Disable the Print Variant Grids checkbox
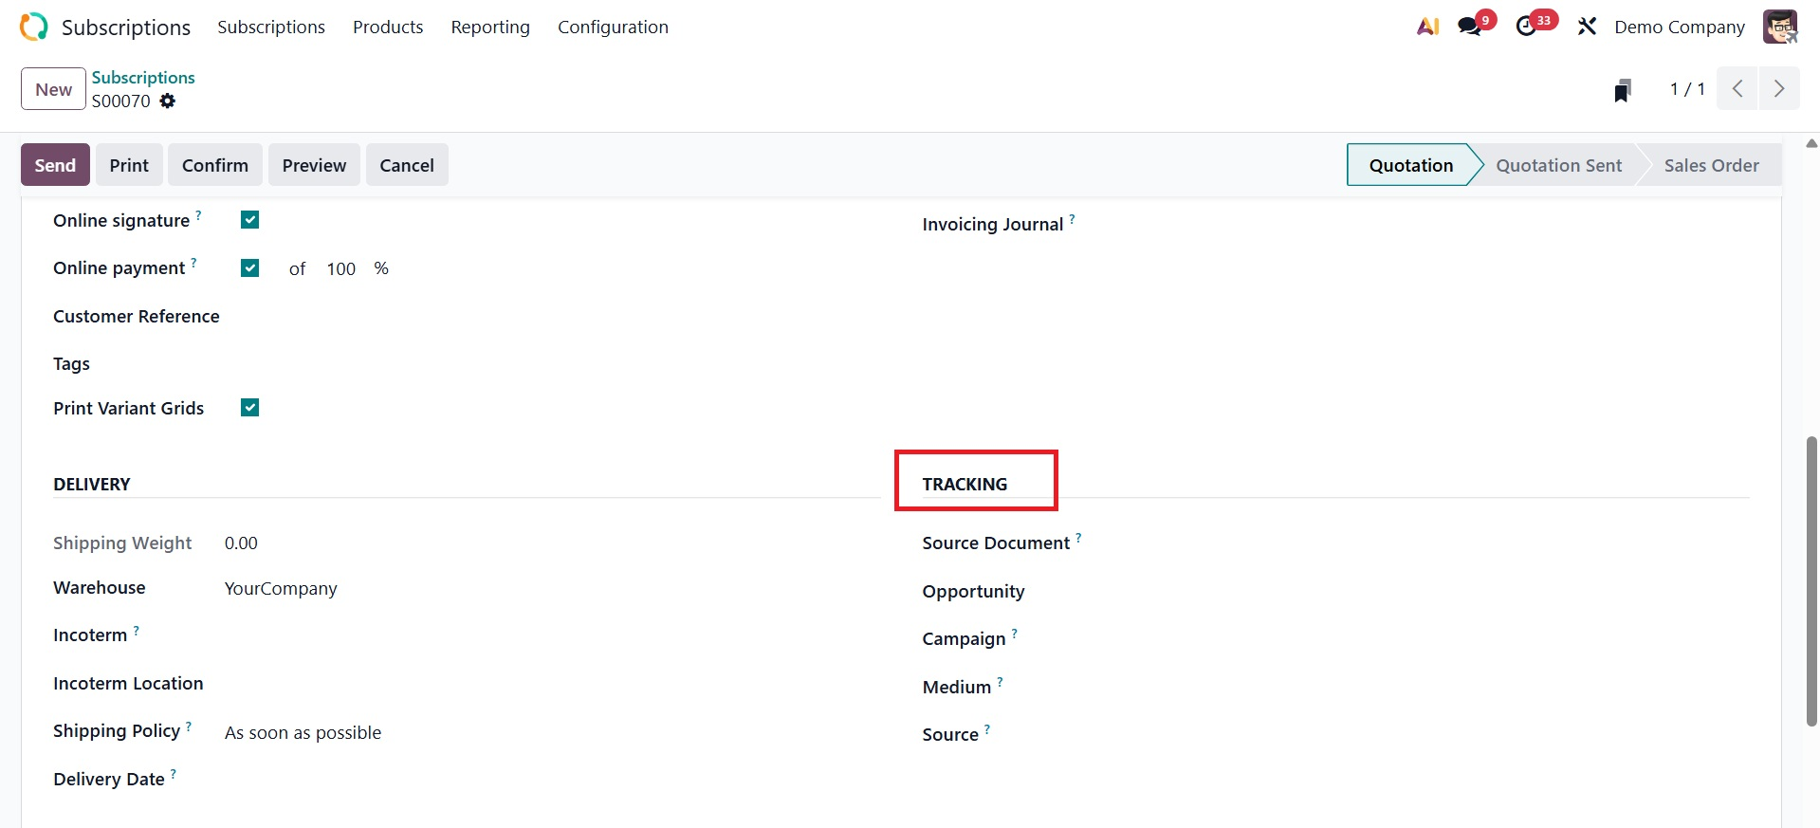 (x=250, y=408)
